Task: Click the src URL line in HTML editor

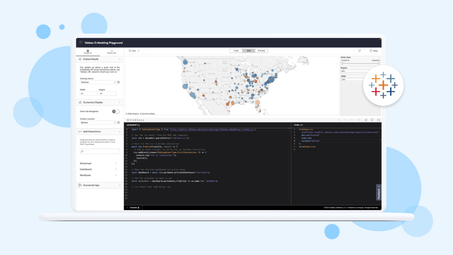Action: point(340,132)
